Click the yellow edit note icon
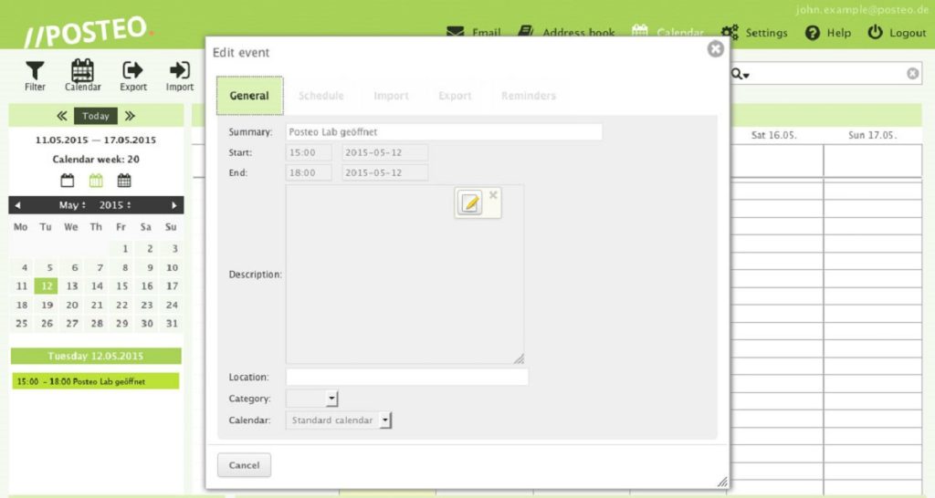 point(470,203)
